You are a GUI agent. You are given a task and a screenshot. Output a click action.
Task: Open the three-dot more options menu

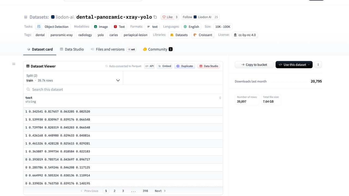click(x=318, y=65)
